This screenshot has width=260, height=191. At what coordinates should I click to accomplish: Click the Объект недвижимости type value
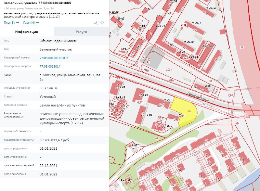58,41
